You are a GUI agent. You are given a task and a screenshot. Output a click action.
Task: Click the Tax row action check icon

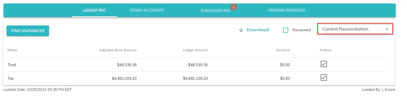323,77
